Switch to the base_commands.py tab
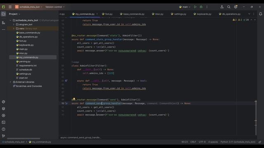This screenshot has width=264, height=148. [x=132, y=14]
